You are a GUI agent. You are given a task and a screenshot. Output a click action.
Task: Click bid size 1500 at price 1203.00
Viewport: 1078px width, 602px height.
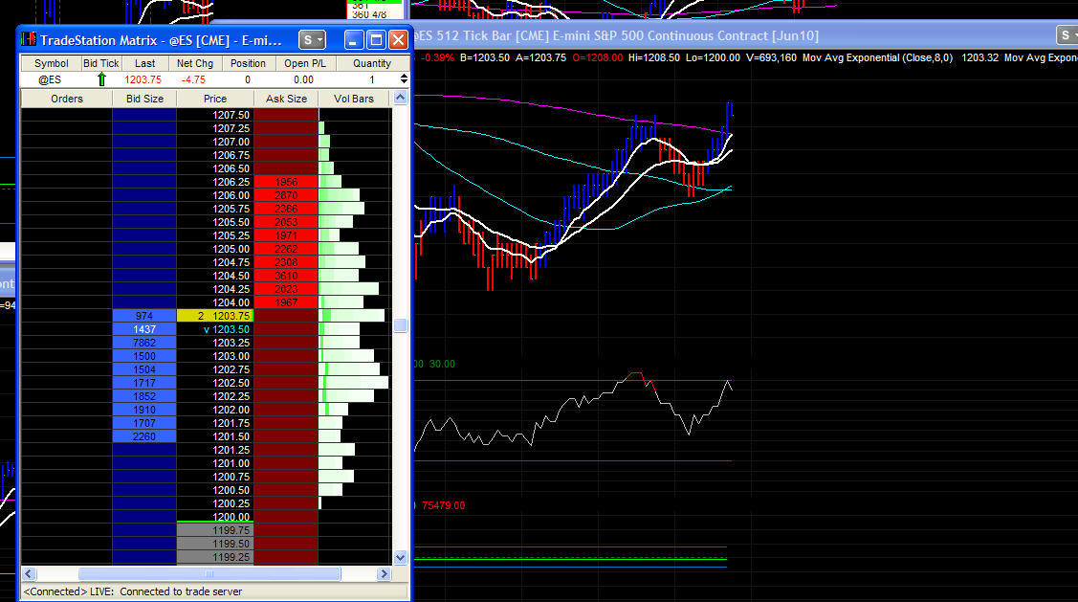click(x=144, y=356)
